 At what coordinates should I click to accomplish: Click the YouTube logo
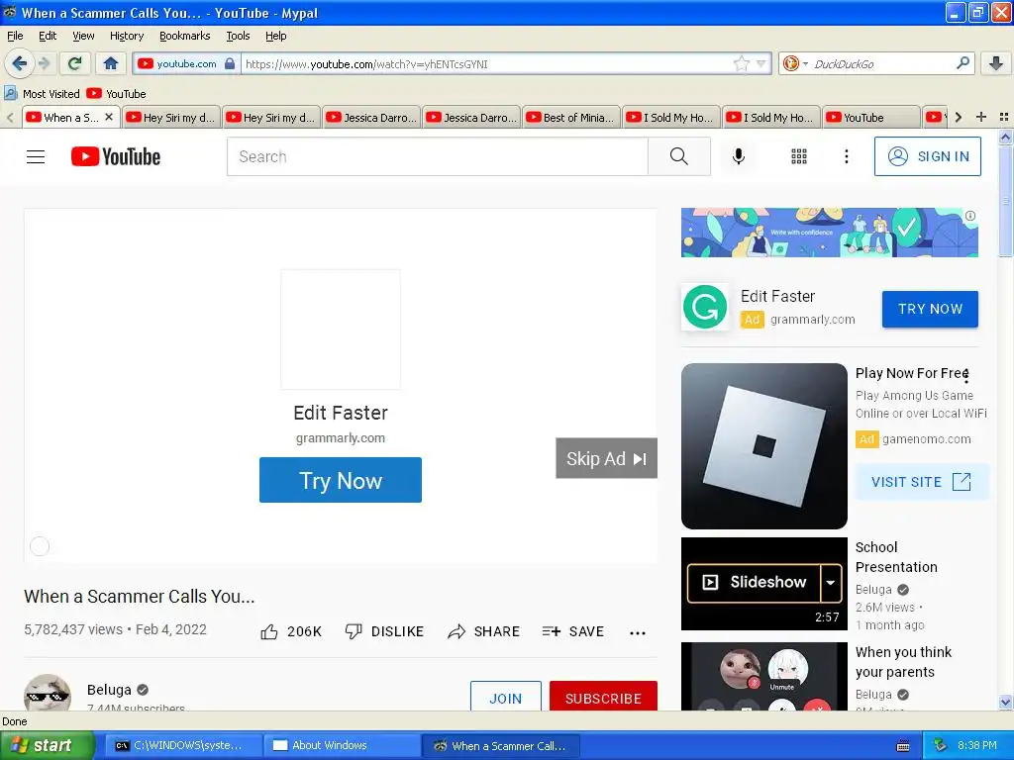coord(116,156)
